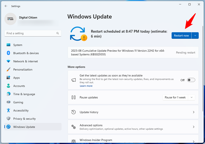Click the Windows Insider Program icon
The image size is (205, 144).
click(x=74, y=141)
